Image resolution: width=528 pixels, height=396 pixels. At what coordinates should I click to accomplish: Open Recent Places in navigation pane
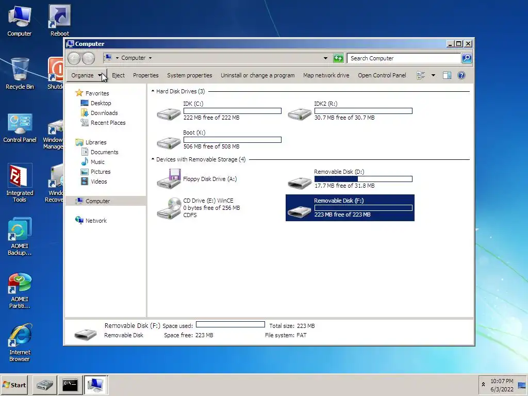click(108, 123)
